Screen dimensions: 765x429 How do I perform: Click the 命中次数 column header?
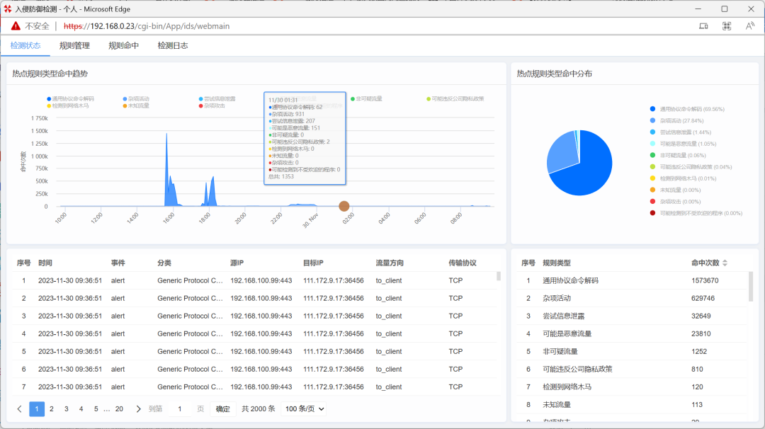point(705,263)
